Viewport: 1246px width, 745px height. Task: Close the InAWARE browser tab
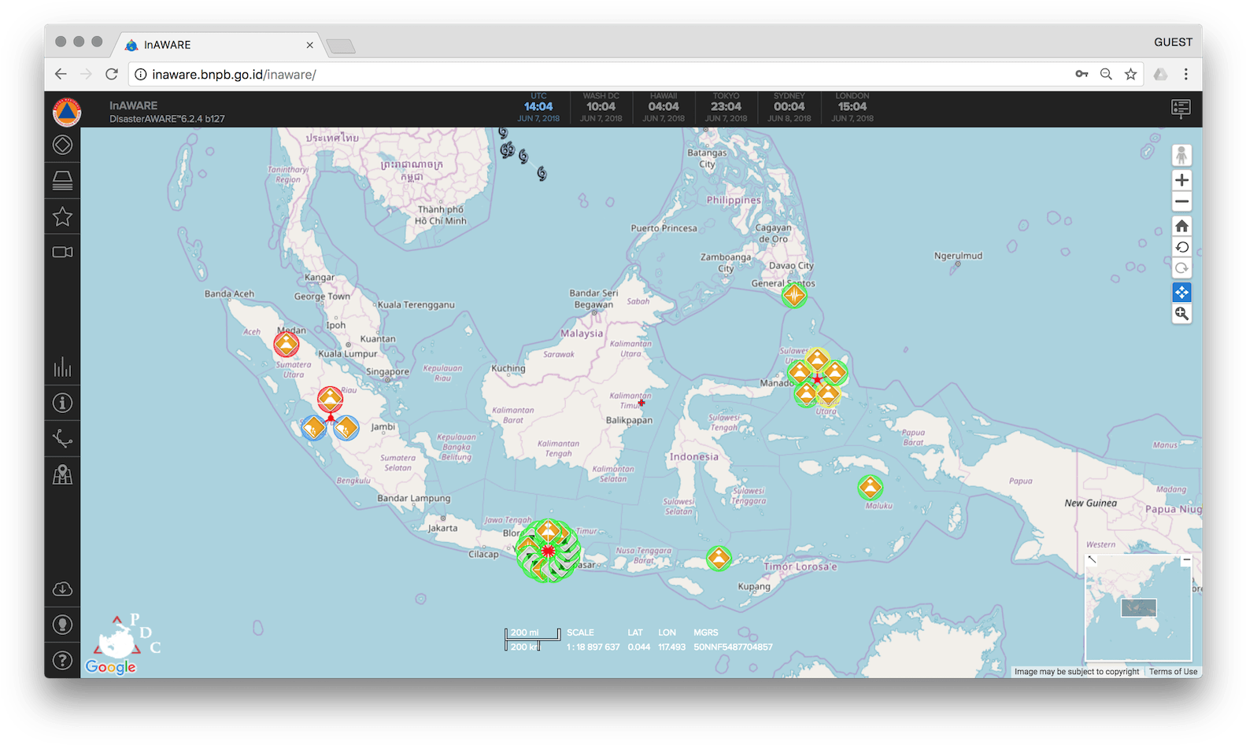(x=309, y=45)
